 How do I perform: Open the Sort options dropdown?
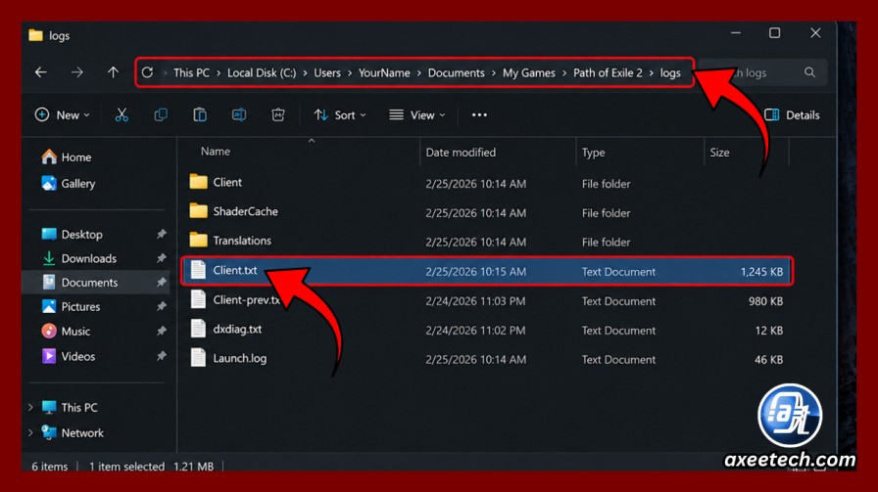tap(340, 115)
